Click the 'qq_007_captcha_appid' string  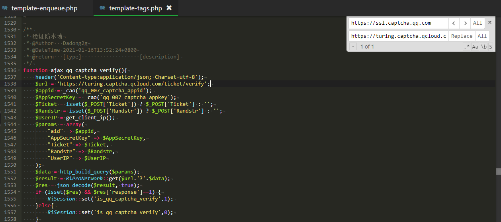click(112, 91)
